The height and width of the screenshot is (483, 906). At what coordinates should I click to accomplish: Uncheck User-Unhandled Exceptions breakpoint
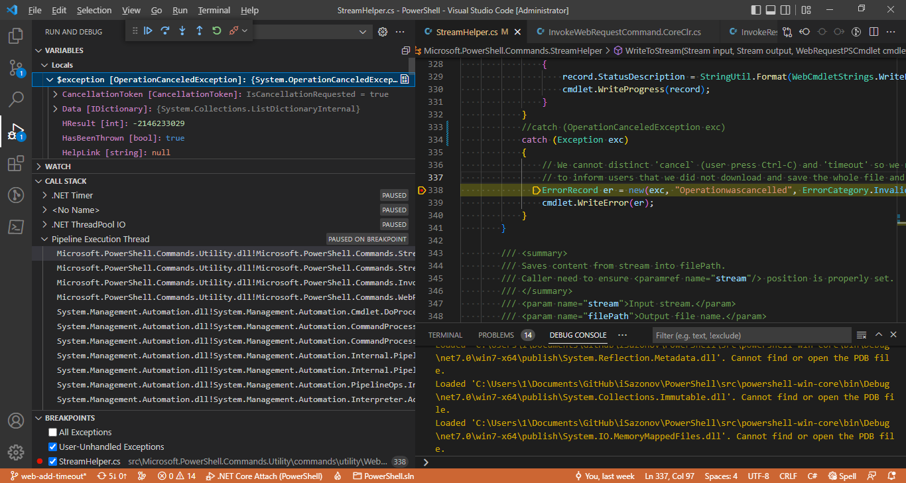pyautogui.click(x=53, y=447)
